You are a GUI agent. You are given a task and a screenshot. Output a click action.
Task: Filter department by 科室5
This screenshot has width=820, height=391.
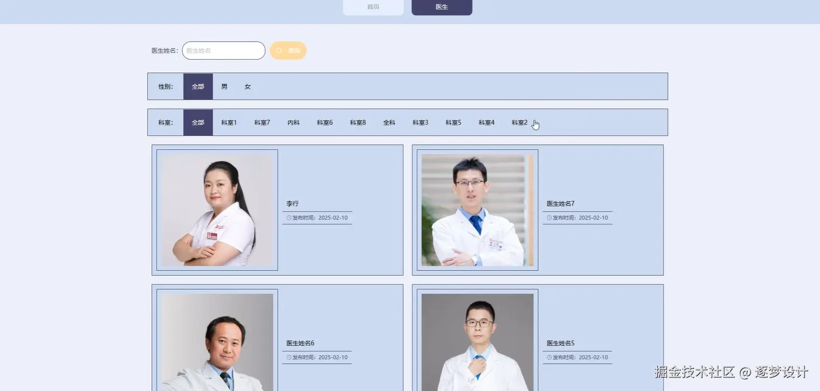453,123
